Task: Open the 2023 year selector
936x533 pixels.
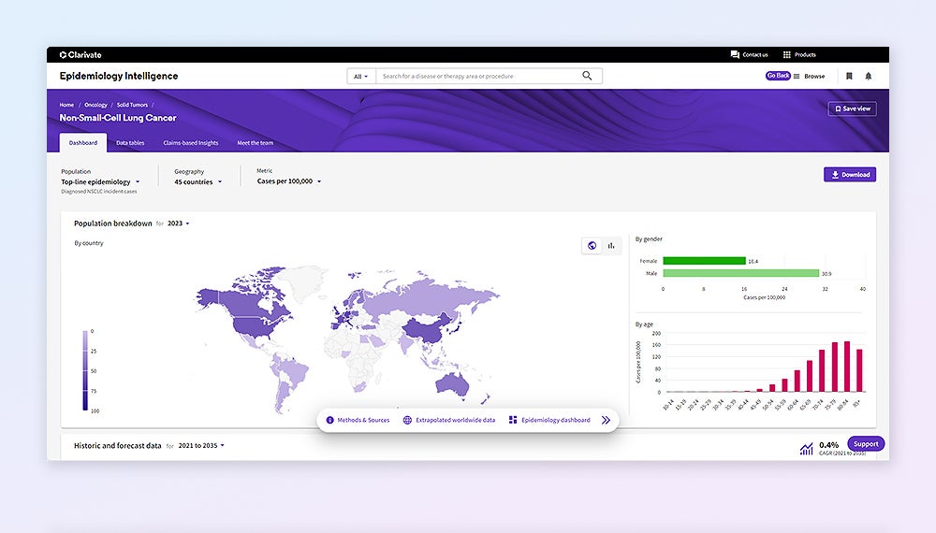Action: tap(178, 223)
